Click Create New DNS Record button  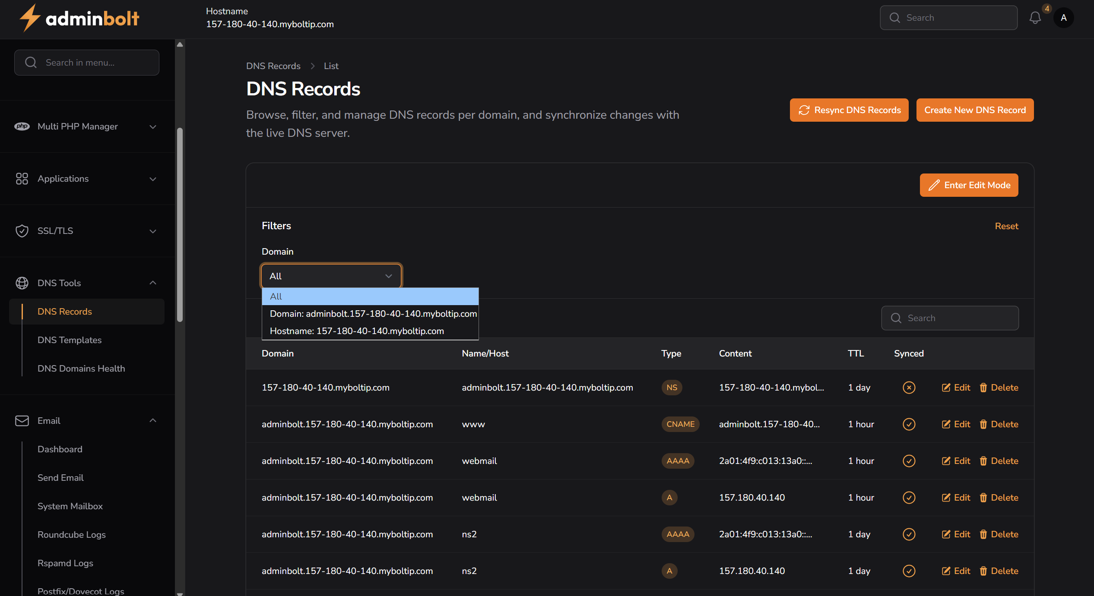pos(975,110)
